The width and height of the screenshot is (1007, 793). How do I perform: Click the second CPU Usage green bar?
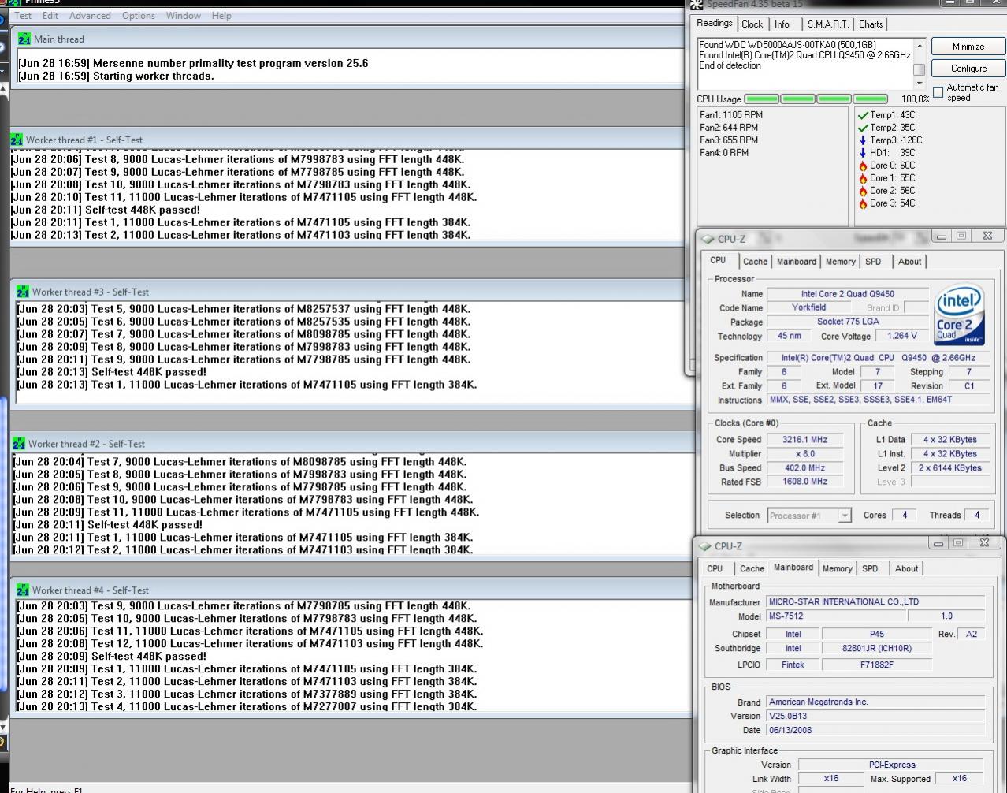pyautogui.click(x=798, y=99)
